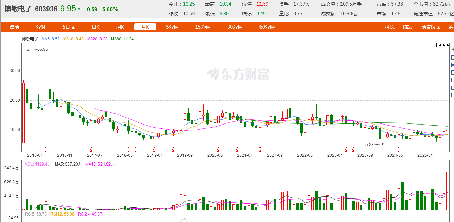Switch to the 盘前 pre-market tab
The width and height of the screenshot is (454, 222).
[x=14, y=27]
